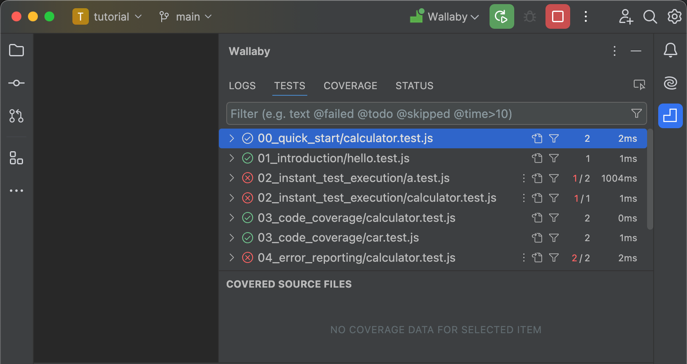Image resolution: width=687 pixels, height=364 pixels.
Task: Open the tutorial project dropdown
Action: pos(107,16)
